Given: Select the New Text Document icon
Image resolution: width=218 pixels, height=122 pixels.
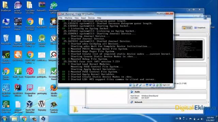Looking at the screenshot, I should pyautogui.click(x=18, y=41).
